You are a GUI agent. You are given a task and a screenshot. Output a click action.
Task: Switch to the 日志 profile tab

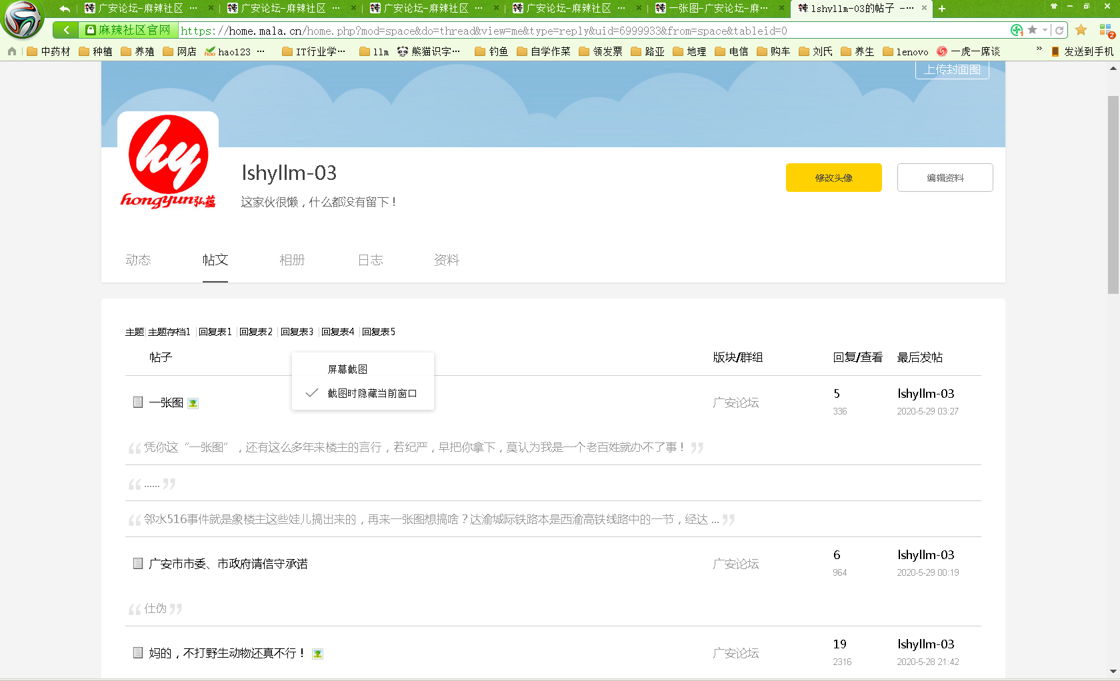tap(370, 260)
